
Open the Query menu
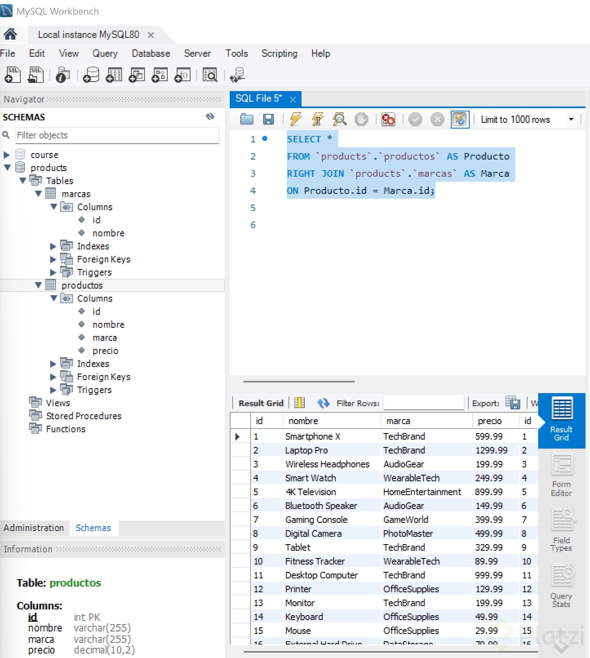point(105,53)
